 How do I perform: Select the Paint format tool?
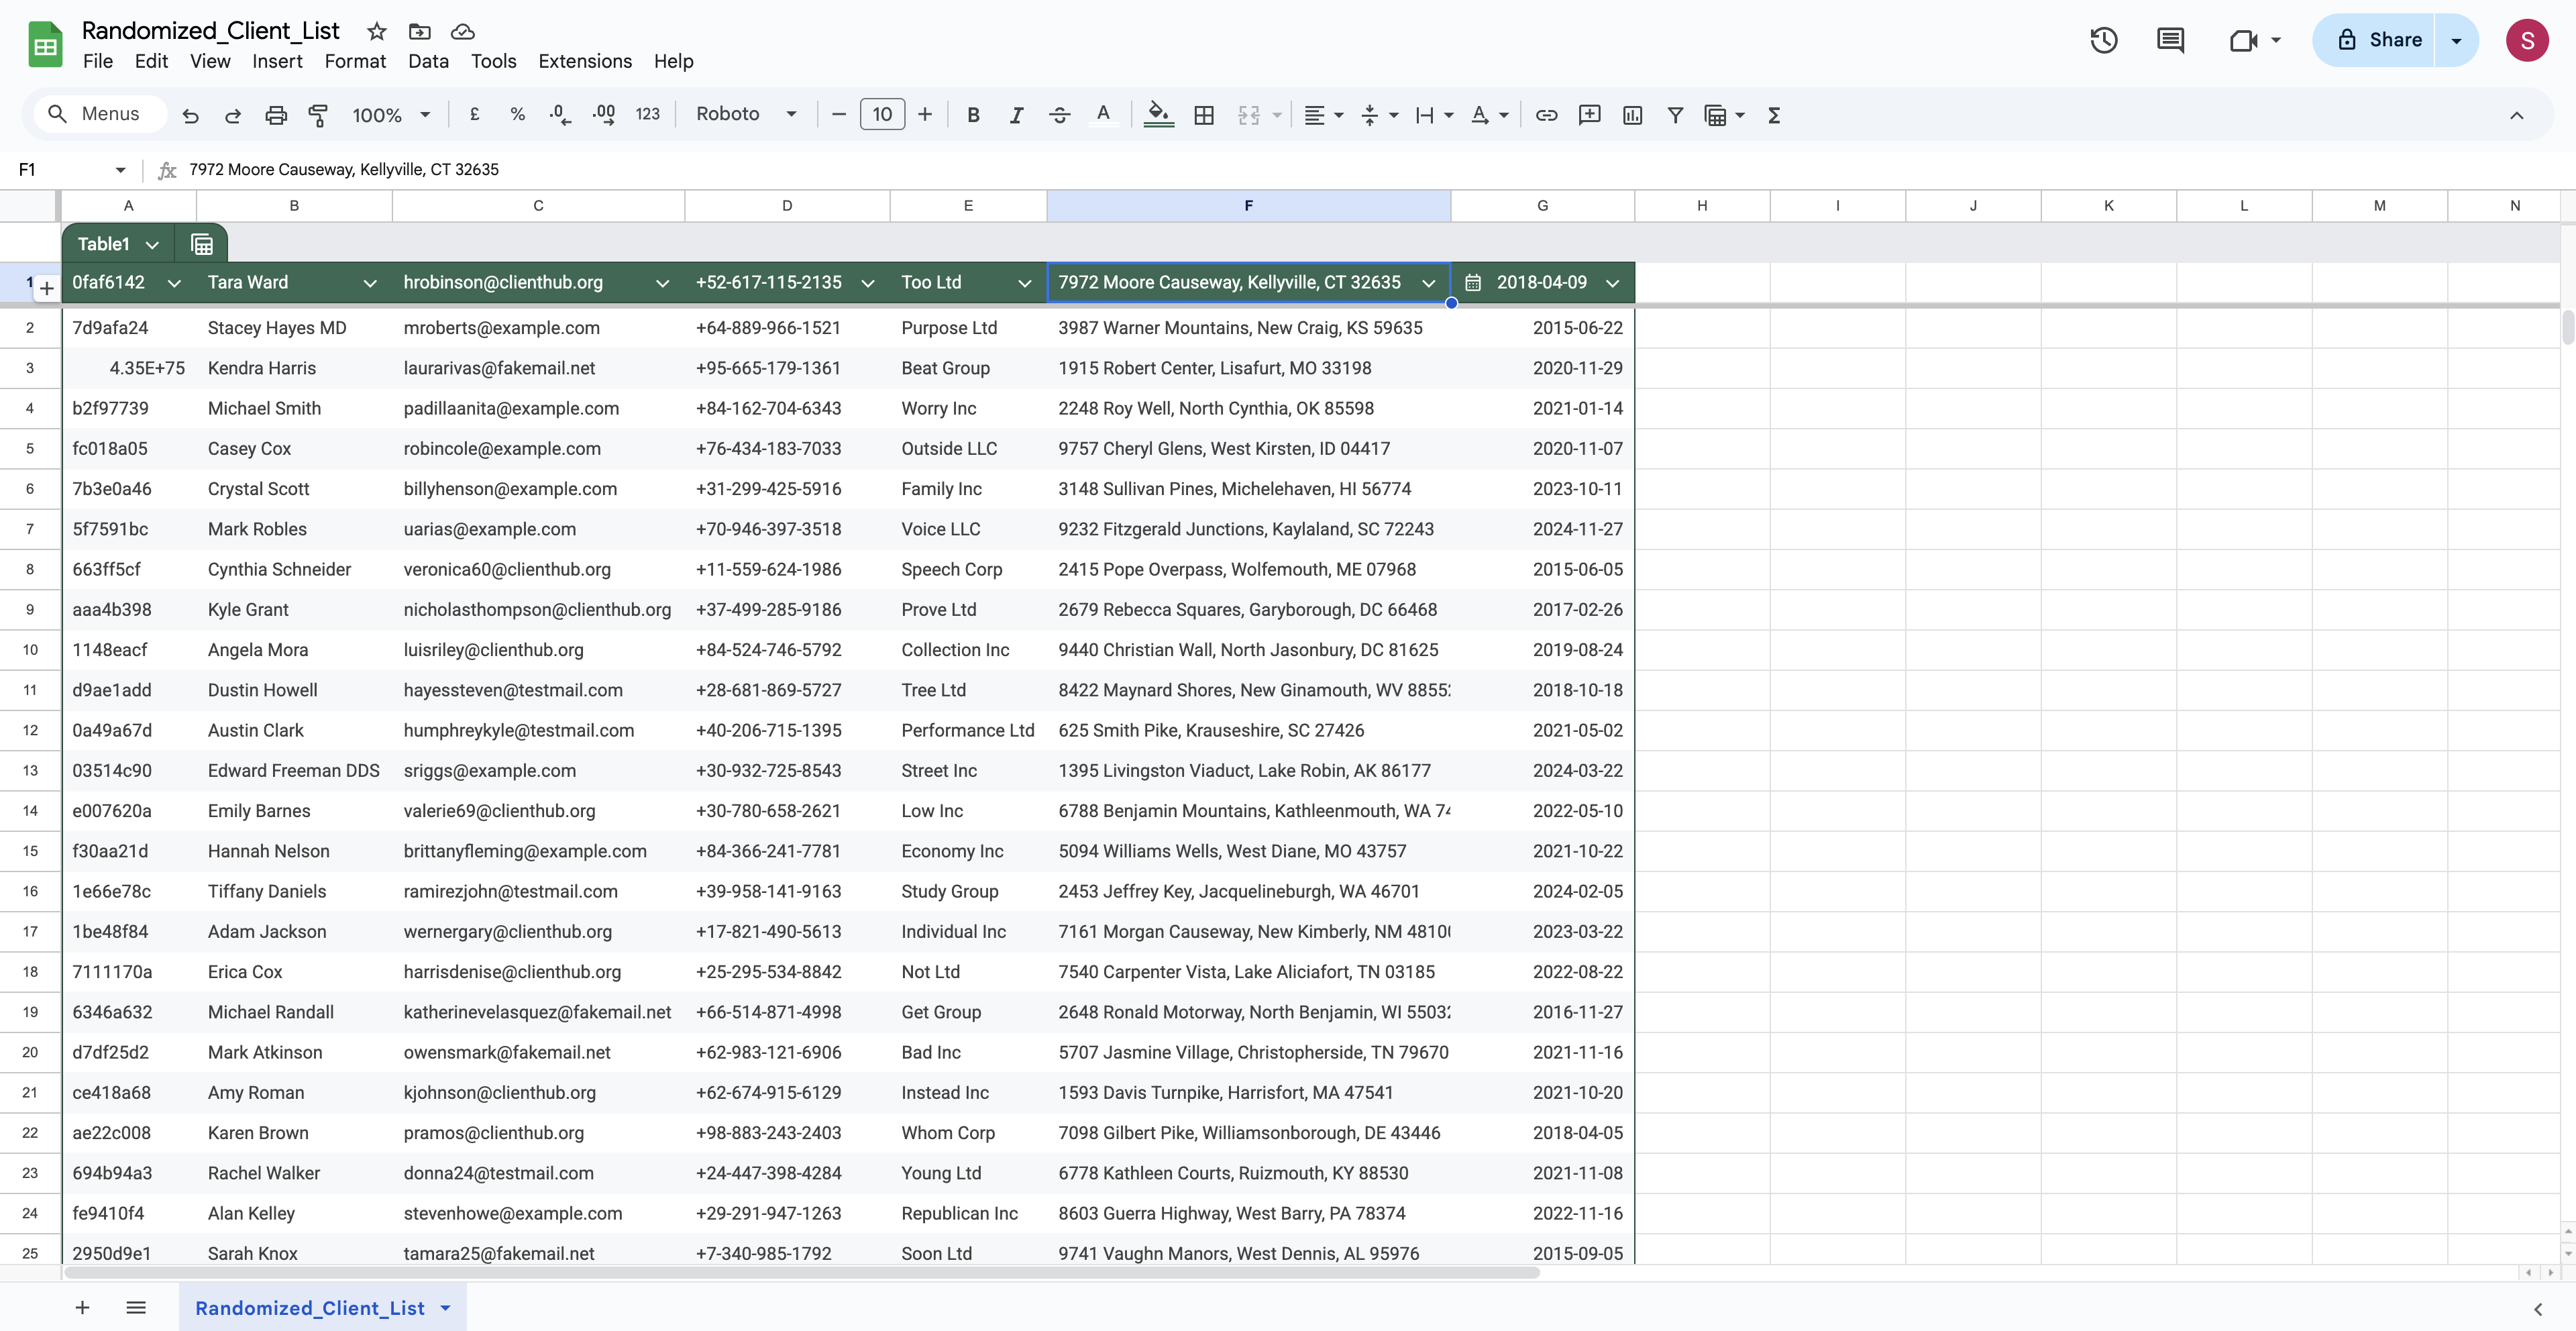click(318, 114)
